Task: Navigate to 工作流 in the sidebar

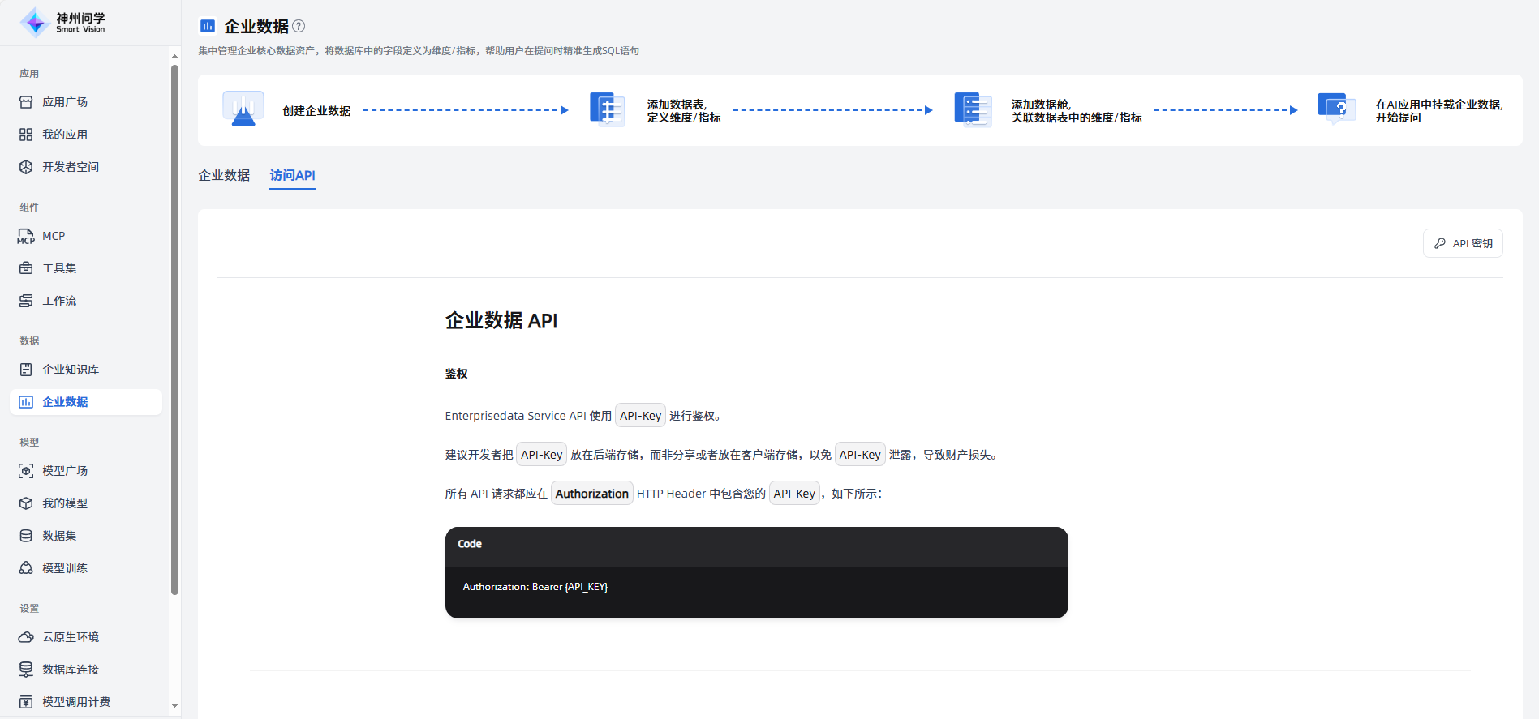Action: [x=59, y=301]
